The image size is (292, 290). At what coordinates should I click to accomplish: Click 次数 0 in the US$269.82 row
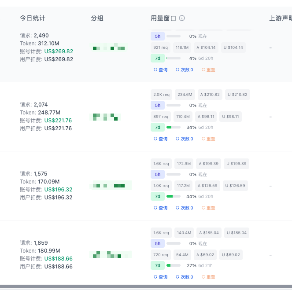184,70
